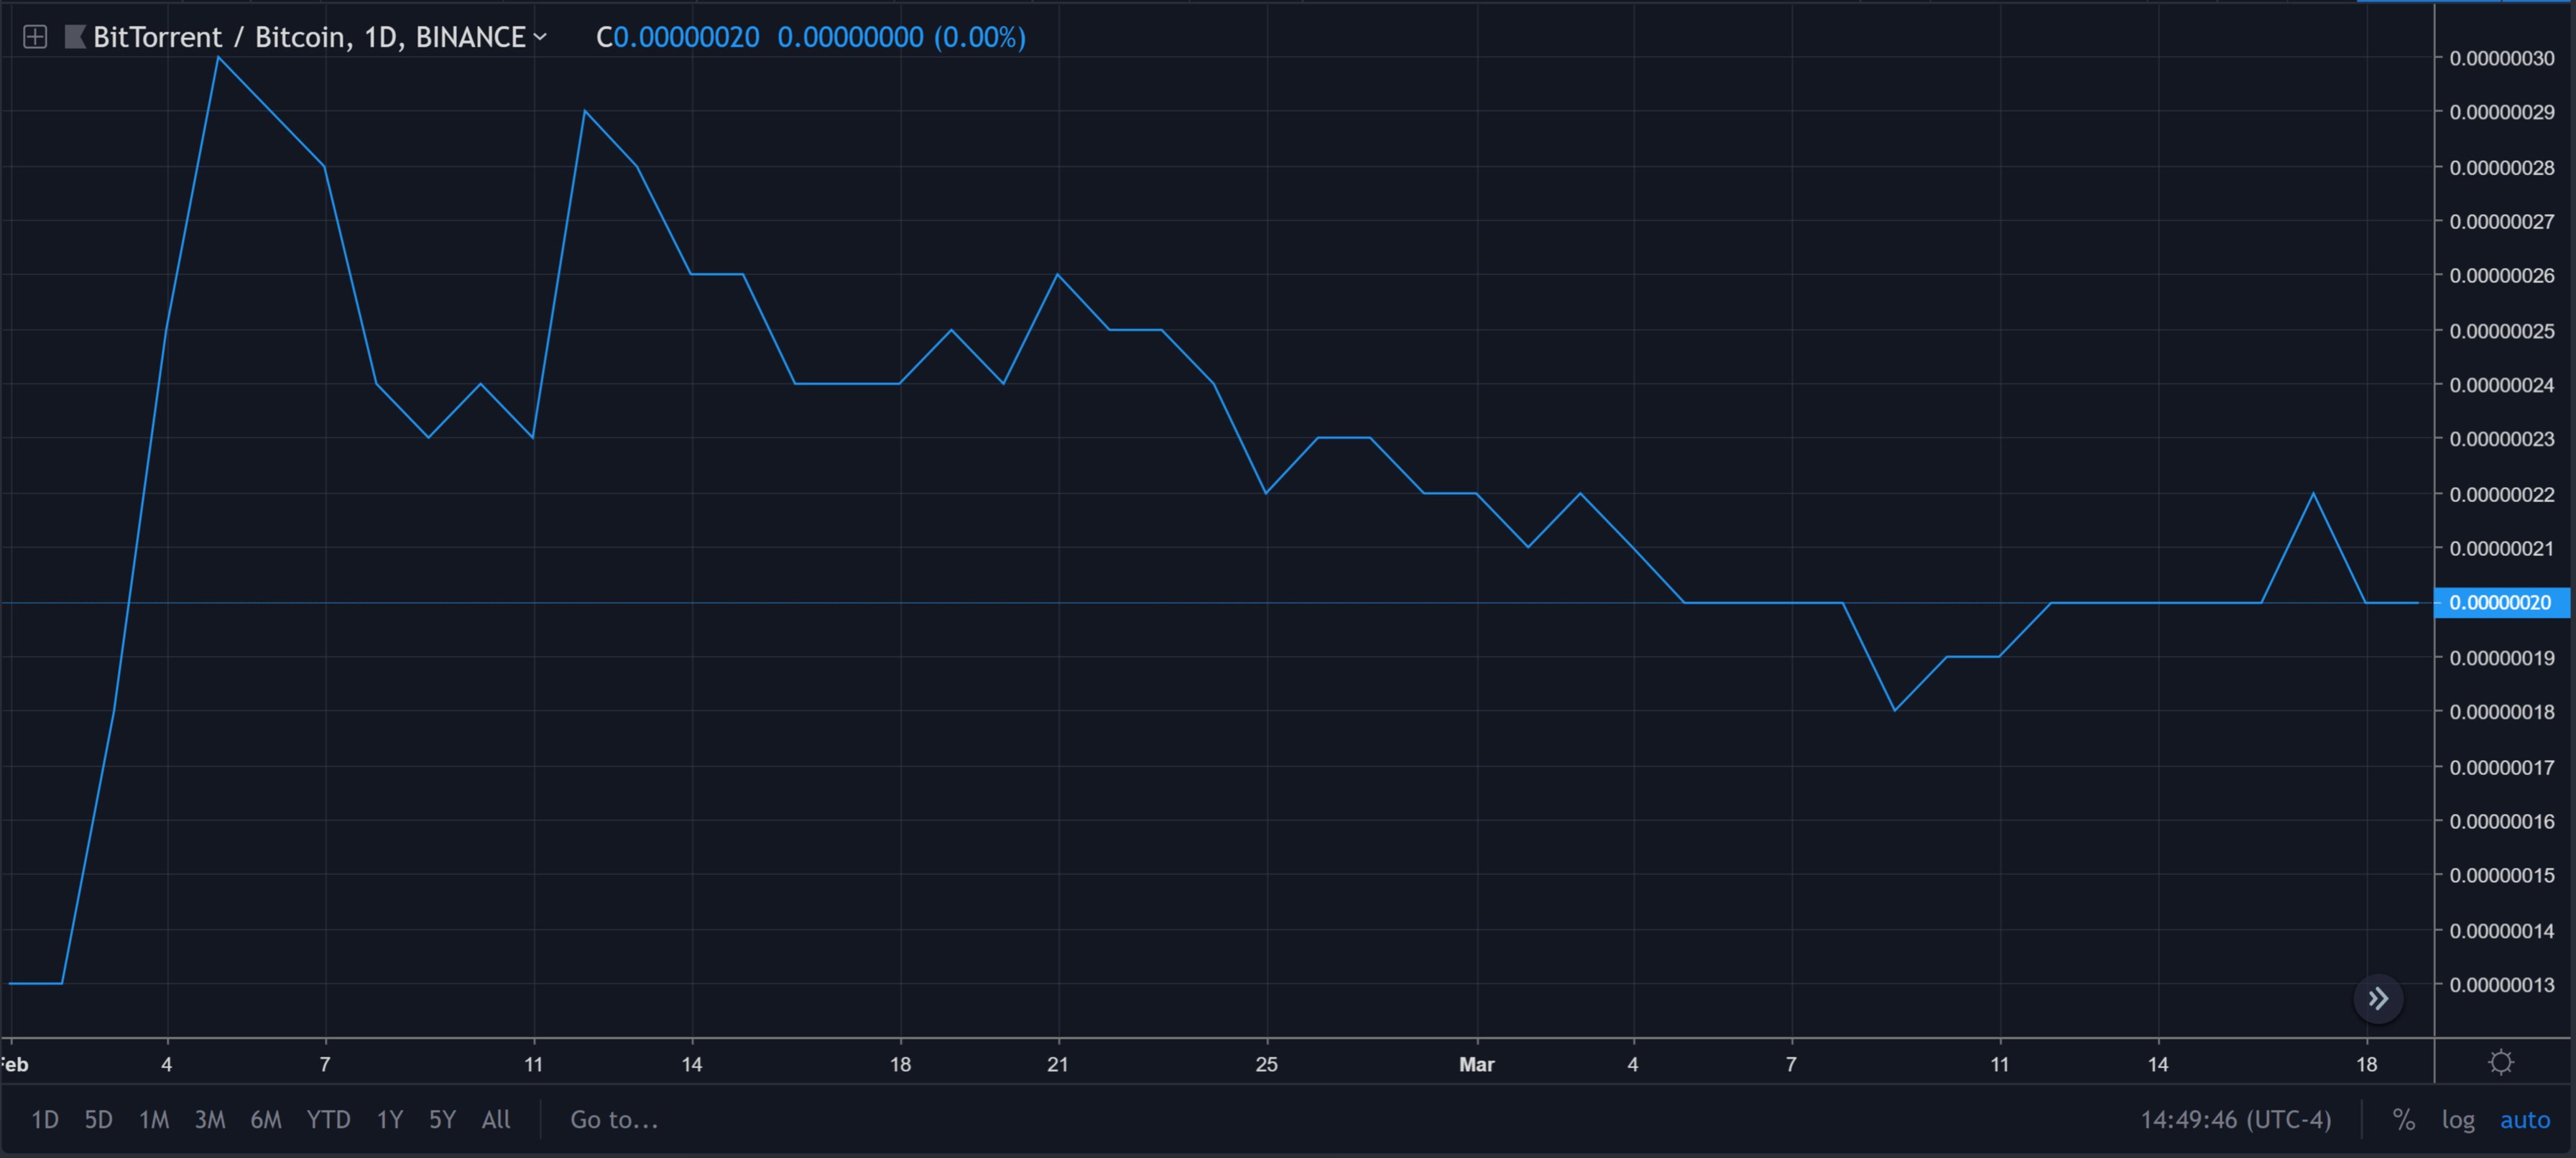Switch to the 5D interval
This screenshot has height=1158, width=2576.
click(98, 1120)
